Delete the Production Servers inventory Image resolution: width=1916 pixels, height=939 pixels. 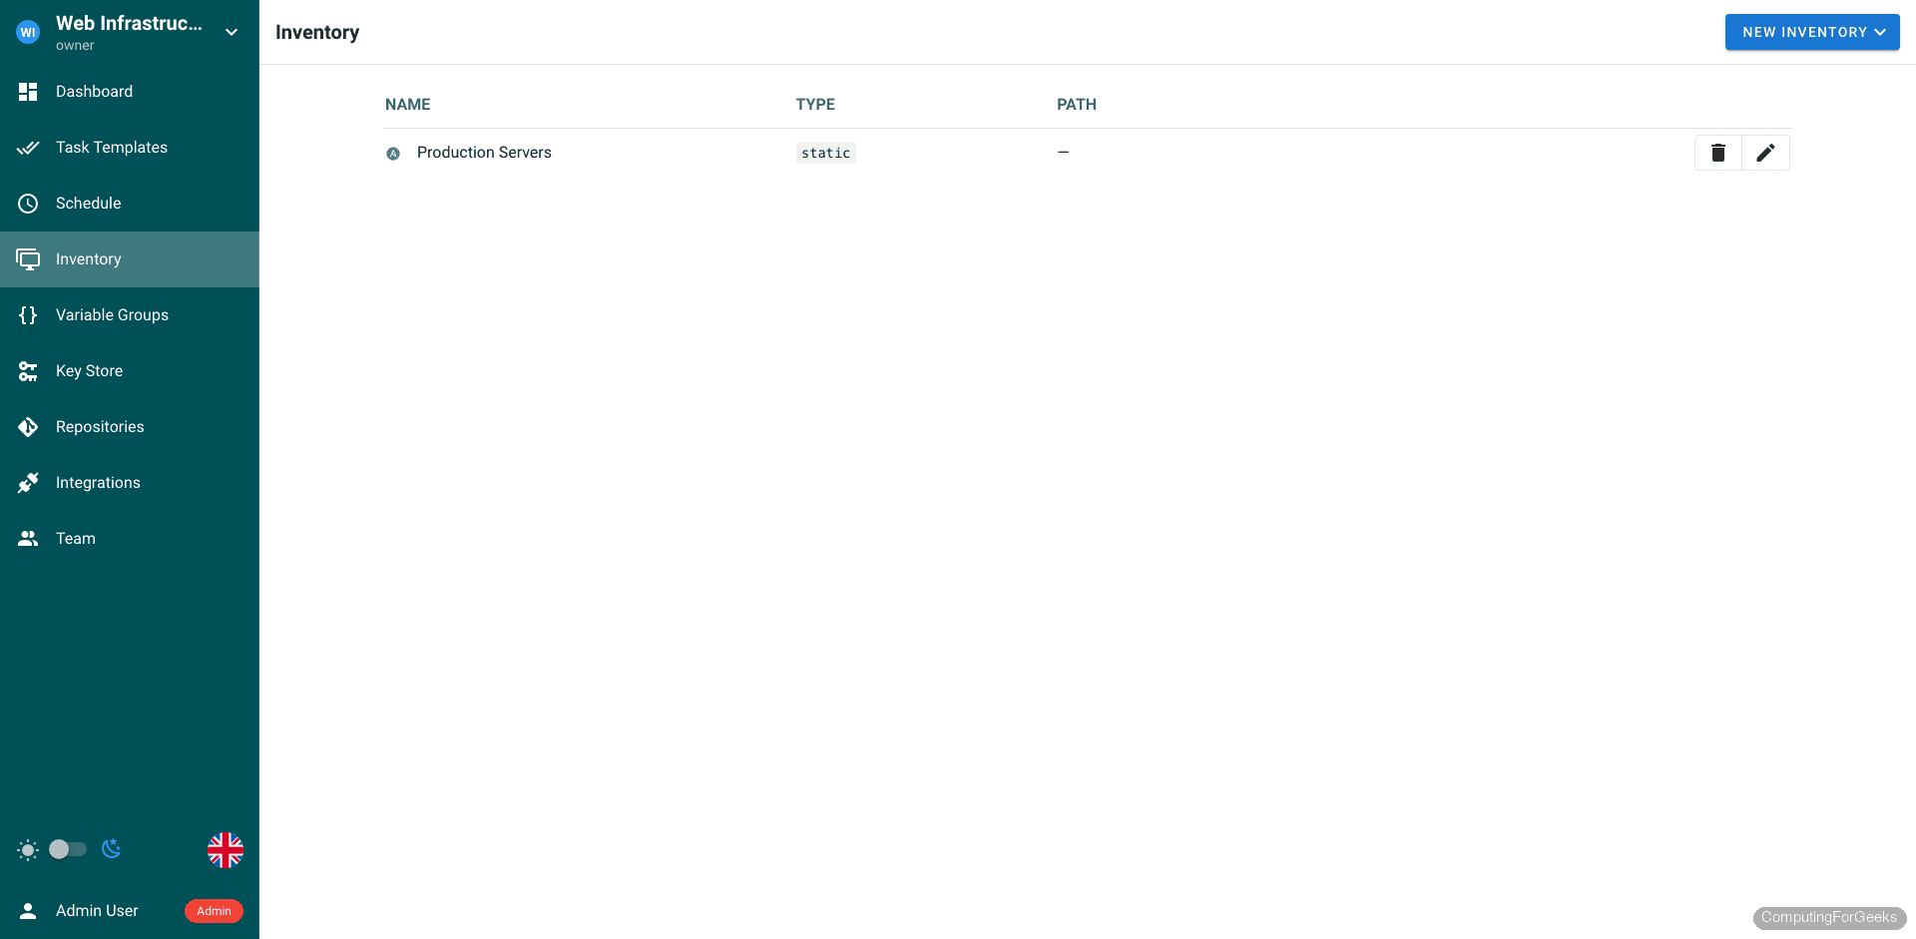[1717, 152]
